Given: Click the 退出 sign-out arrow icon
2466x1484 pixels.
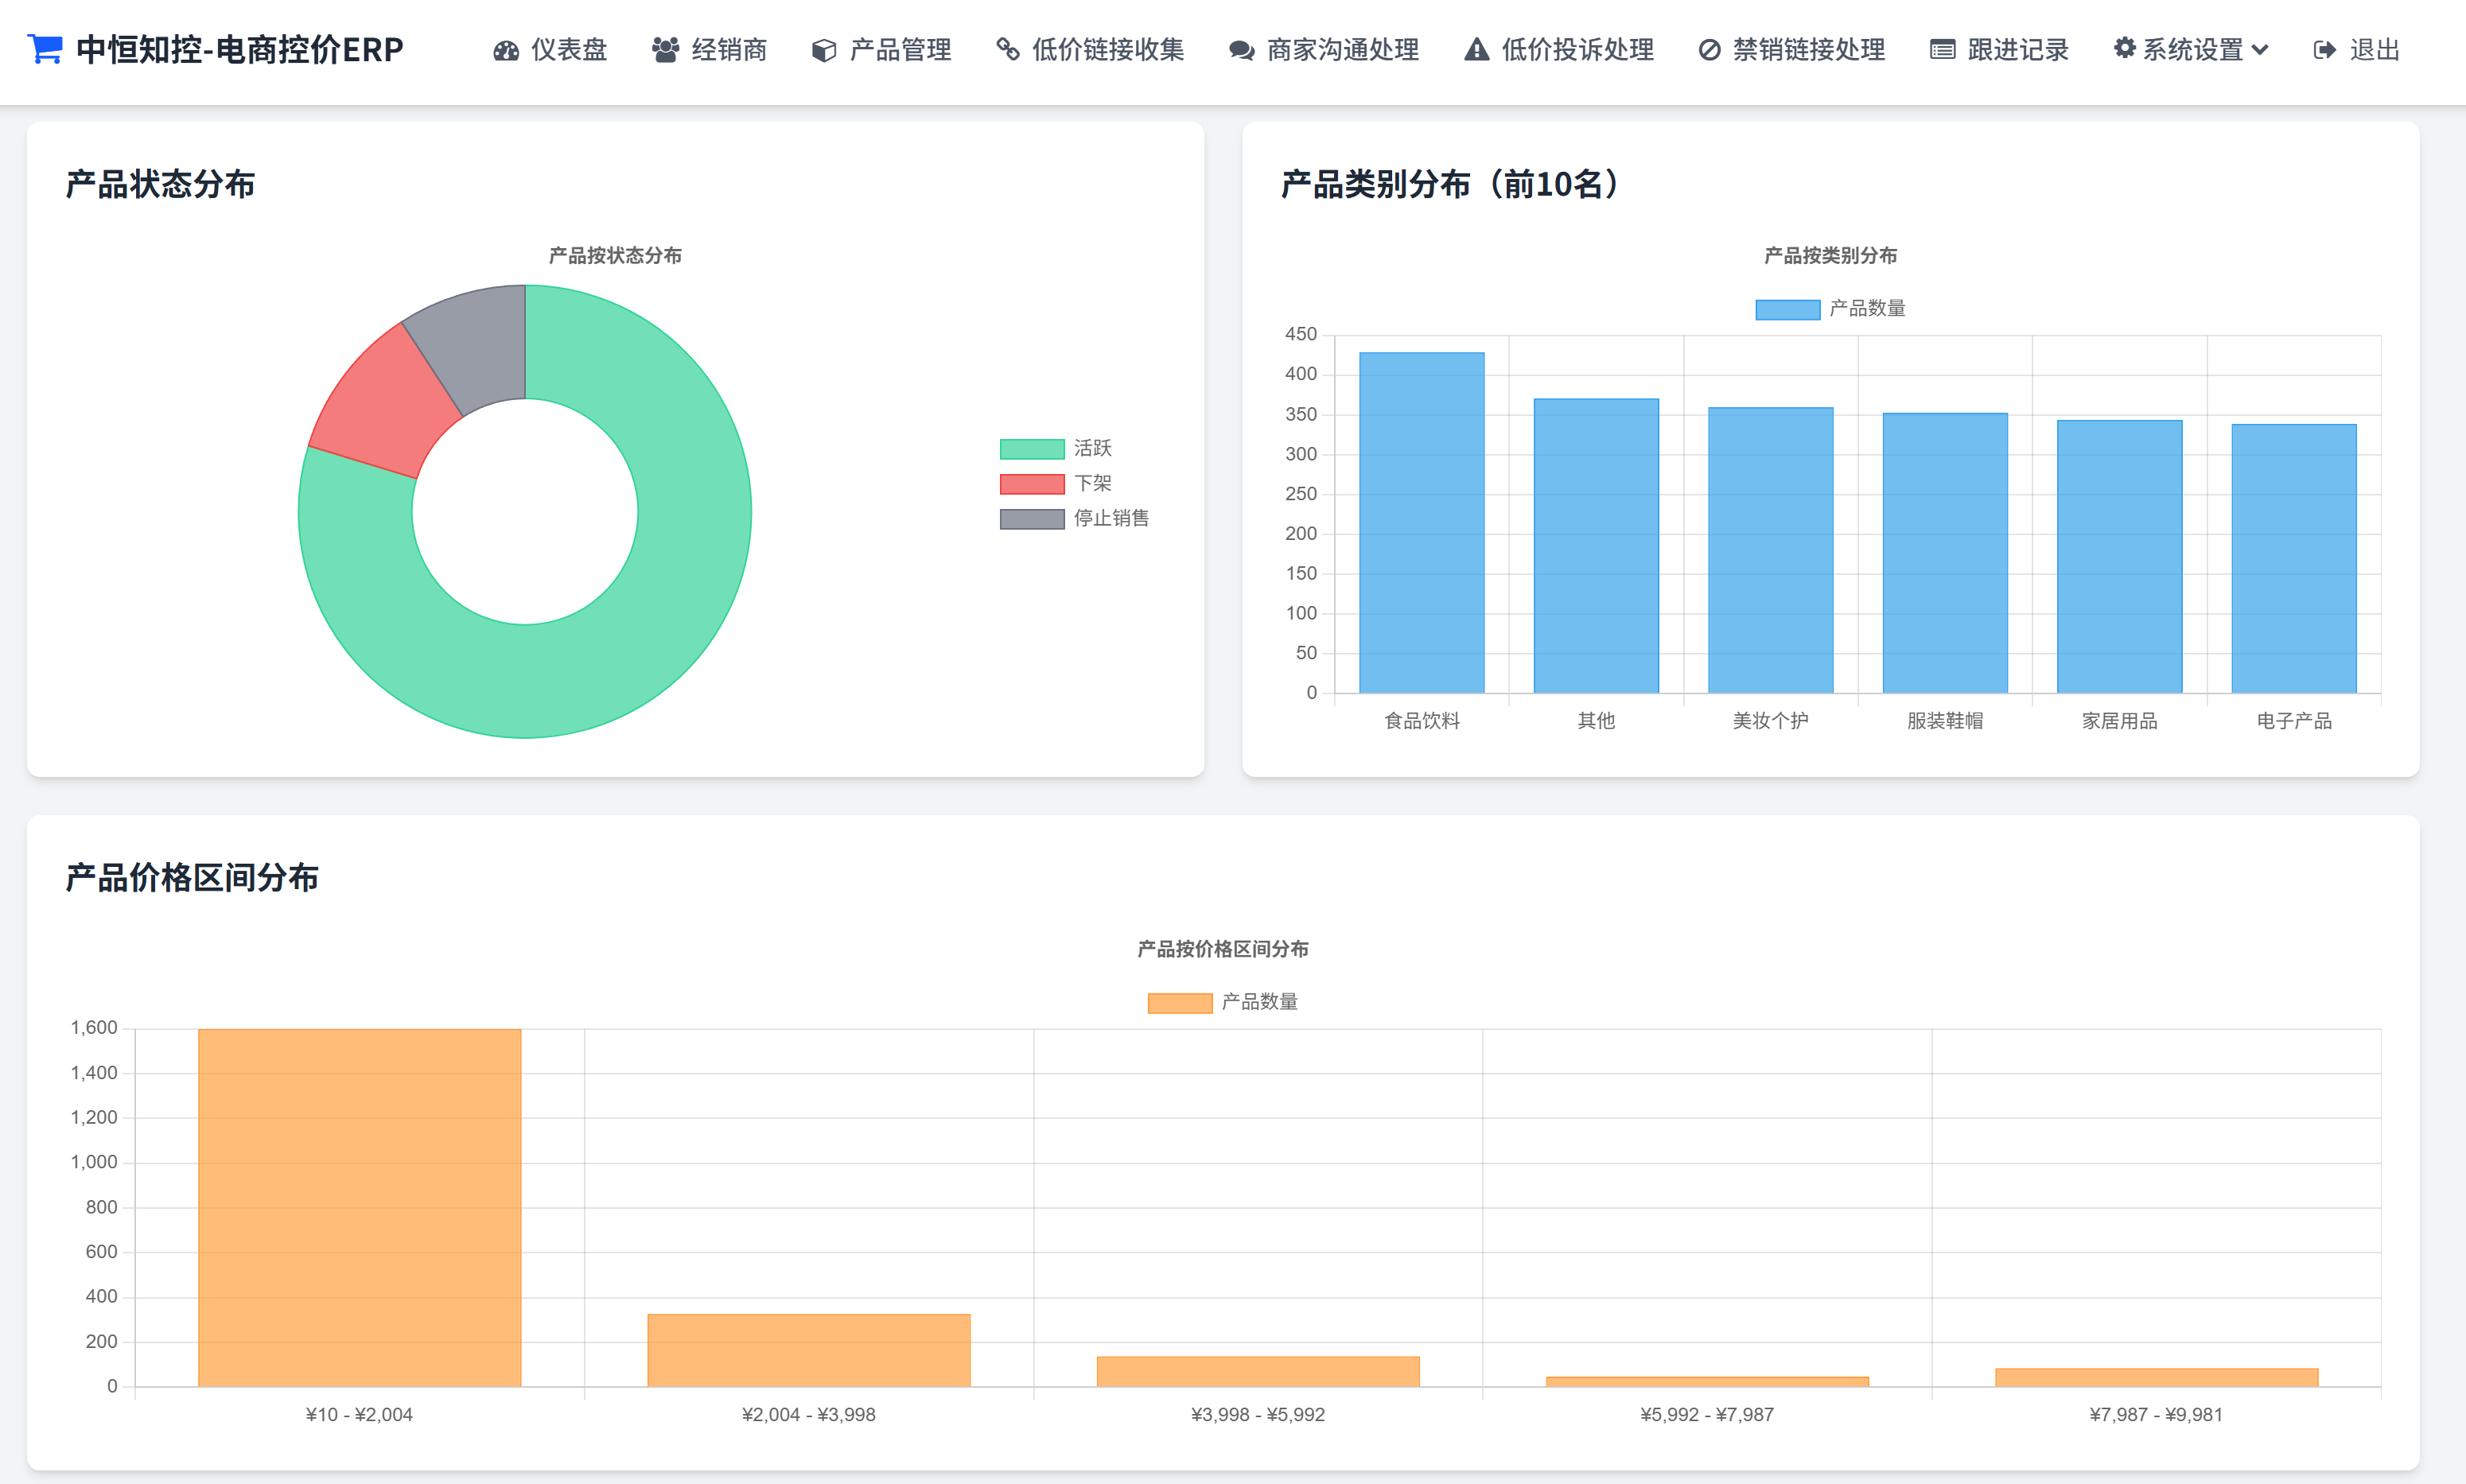Looking at the screenshot, I should [2324, 50].
